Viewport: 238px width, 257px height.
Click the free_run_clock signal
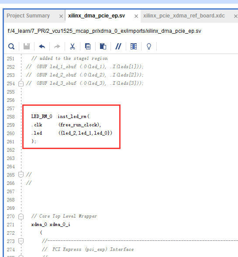pos(79,125)
